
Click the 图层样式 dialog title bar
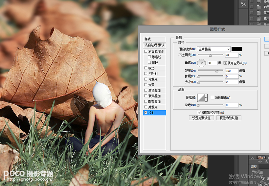pyautogui.click(x=204, y=29)
